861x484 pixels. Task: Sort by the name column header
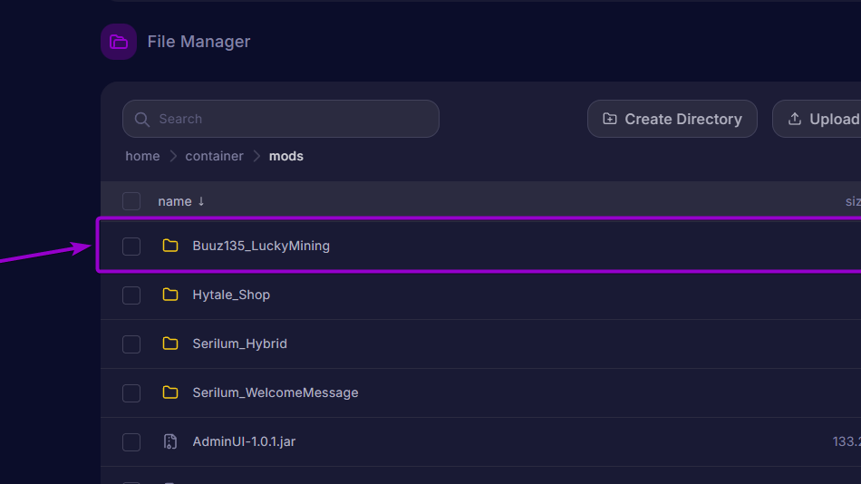(181, 201)
